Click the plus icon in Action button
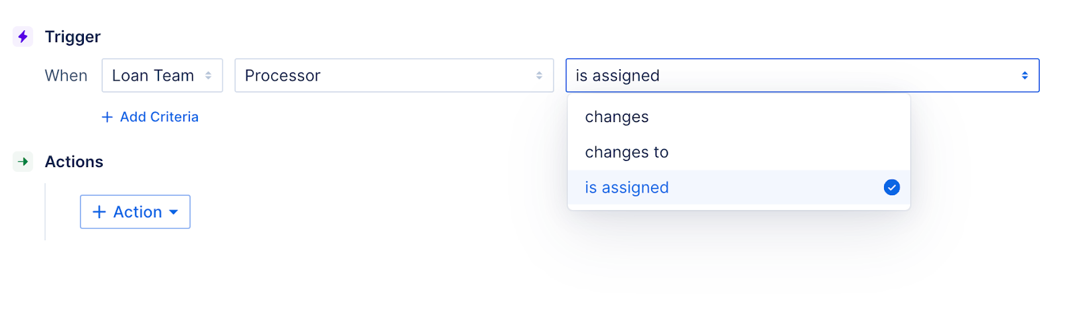Viewport: 1074px width, 314px height. coord(99,212)
